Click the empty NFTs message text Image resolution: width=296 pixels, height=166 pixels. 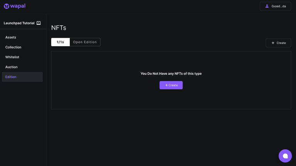click(171, 74)
